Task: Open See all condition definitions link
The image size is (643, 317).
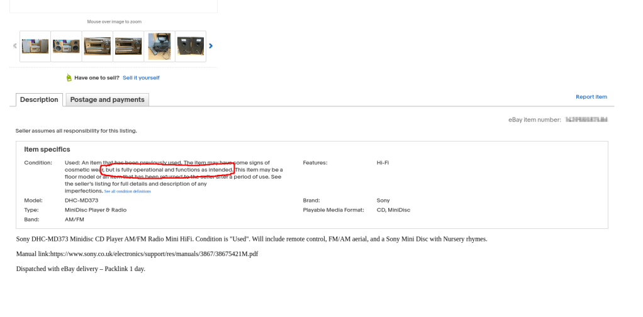Action: click(127, 191)
